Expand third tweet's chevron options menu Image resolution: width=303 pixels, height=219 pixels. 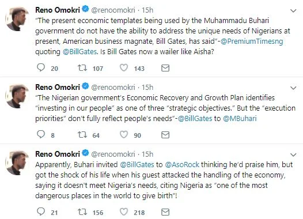[293, 154]
